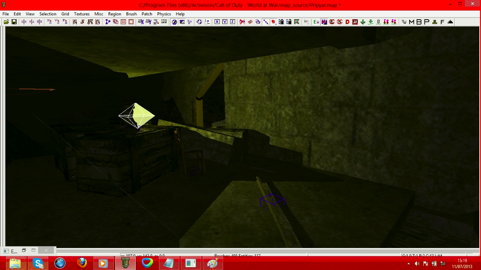Viewport: 481px width, 270px height.
Task: Open the Patch menu
Action: [x=147, y=14]
